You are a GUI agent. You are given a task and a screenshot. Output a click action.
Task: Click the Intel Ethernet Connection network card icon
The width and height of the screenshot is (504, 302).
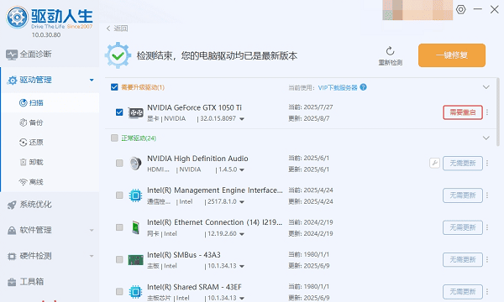coord(135,227)
